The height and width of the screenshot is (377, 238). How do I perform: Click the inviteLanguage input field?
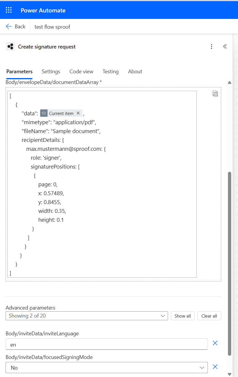click(x=107, y=344)
